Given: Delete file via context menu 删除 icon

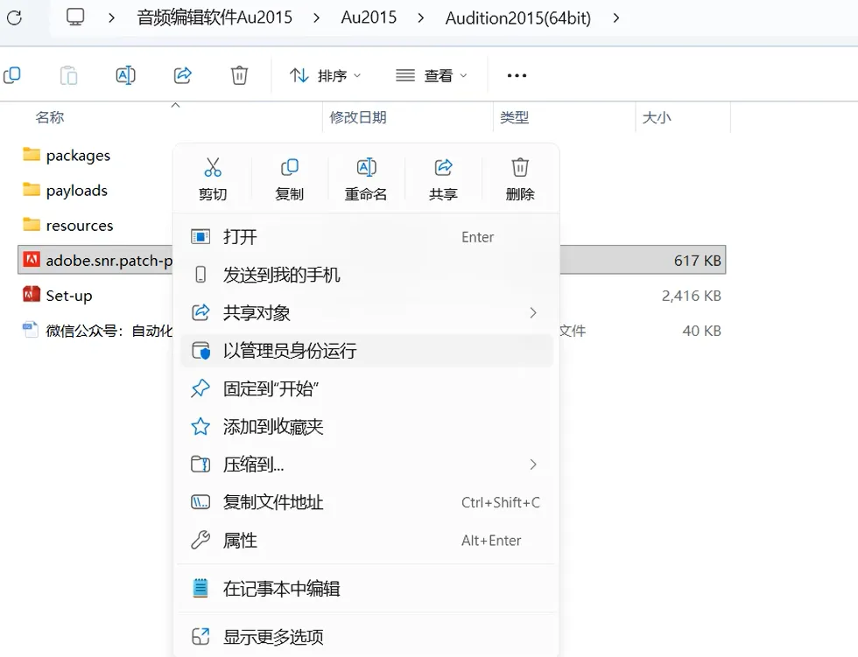Looking at the screenshot, I should point(520,167).
